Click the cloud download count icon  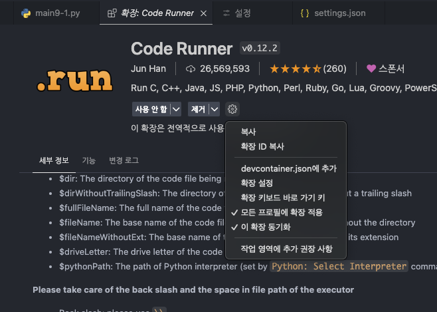pyautogui.click(x=191, y=69)
